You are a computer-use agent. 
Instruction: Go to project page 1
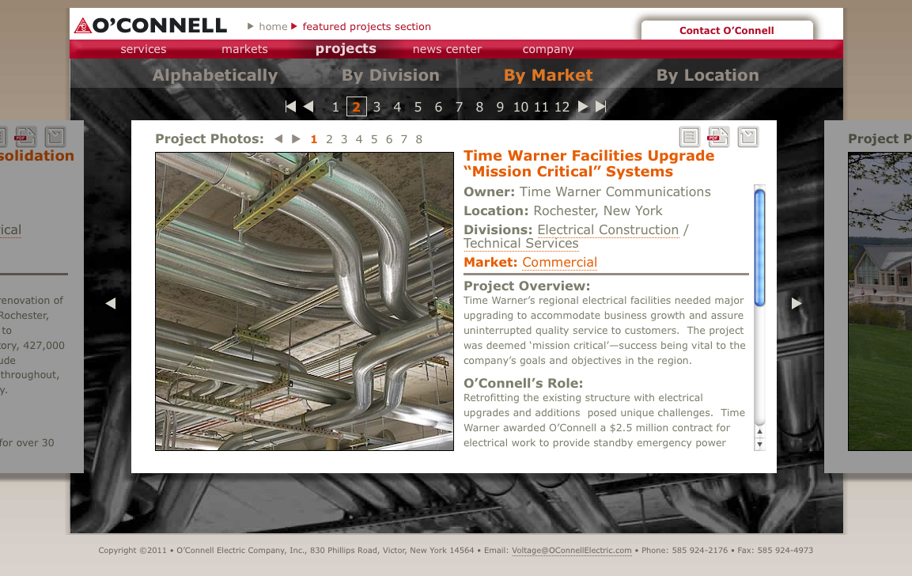point(335,107)
